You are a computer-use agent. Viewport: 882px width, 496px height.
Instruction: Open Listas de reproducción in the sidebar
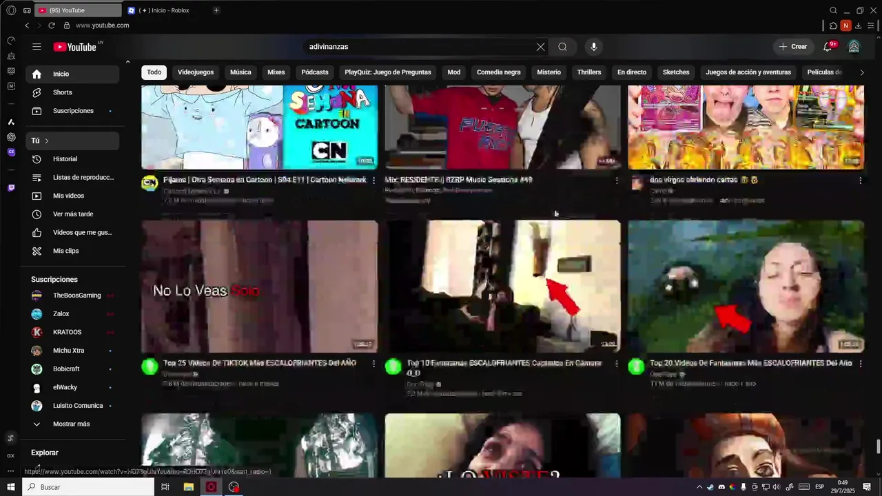[72, 178]
